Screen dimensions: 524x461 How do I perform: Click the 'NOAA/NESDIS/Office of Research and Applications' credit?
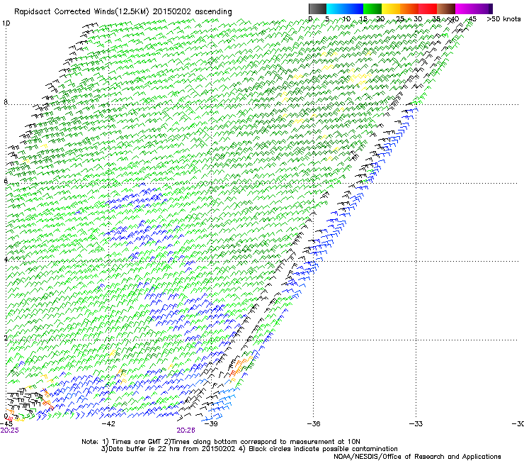(x=417, y=457)
